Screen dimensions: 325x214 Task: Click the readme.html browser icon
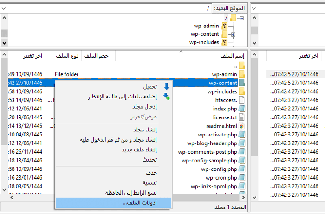point(242,126)
